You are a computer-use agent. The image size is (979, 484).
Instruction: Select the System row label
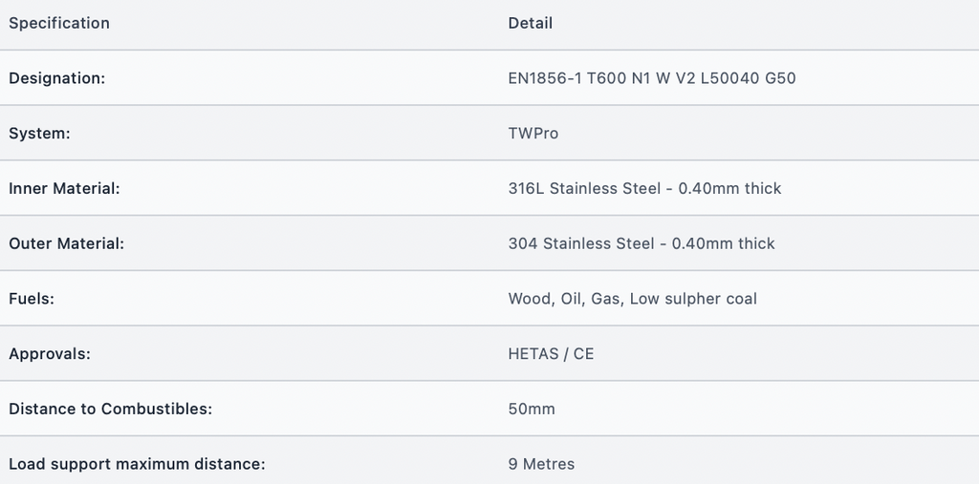pyautogui.click(x=39, y=134)
